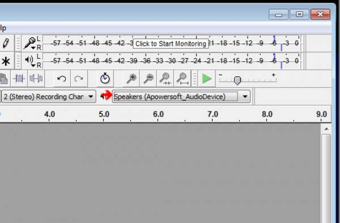Open the speaker playback meter dropdown
The width and height of the screenshot is (340, 223).
30,61
